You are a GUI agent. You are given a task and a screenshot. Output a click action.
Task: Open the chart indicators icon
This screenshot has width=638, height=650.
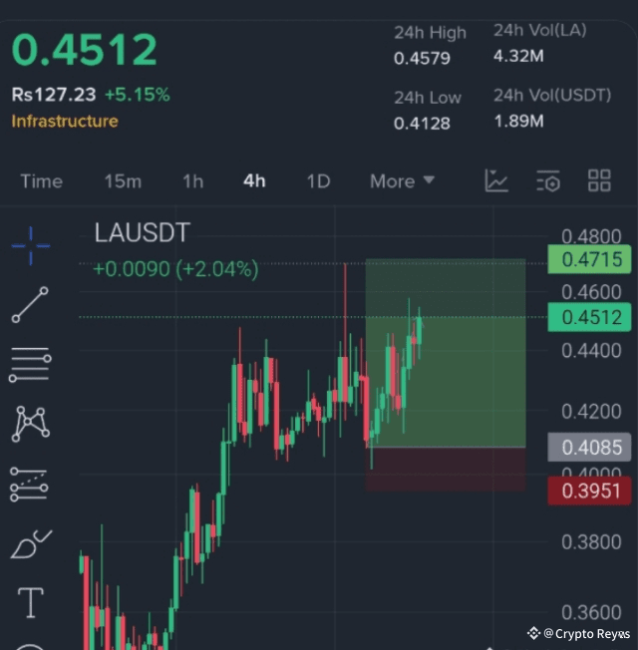pos(496,180)
